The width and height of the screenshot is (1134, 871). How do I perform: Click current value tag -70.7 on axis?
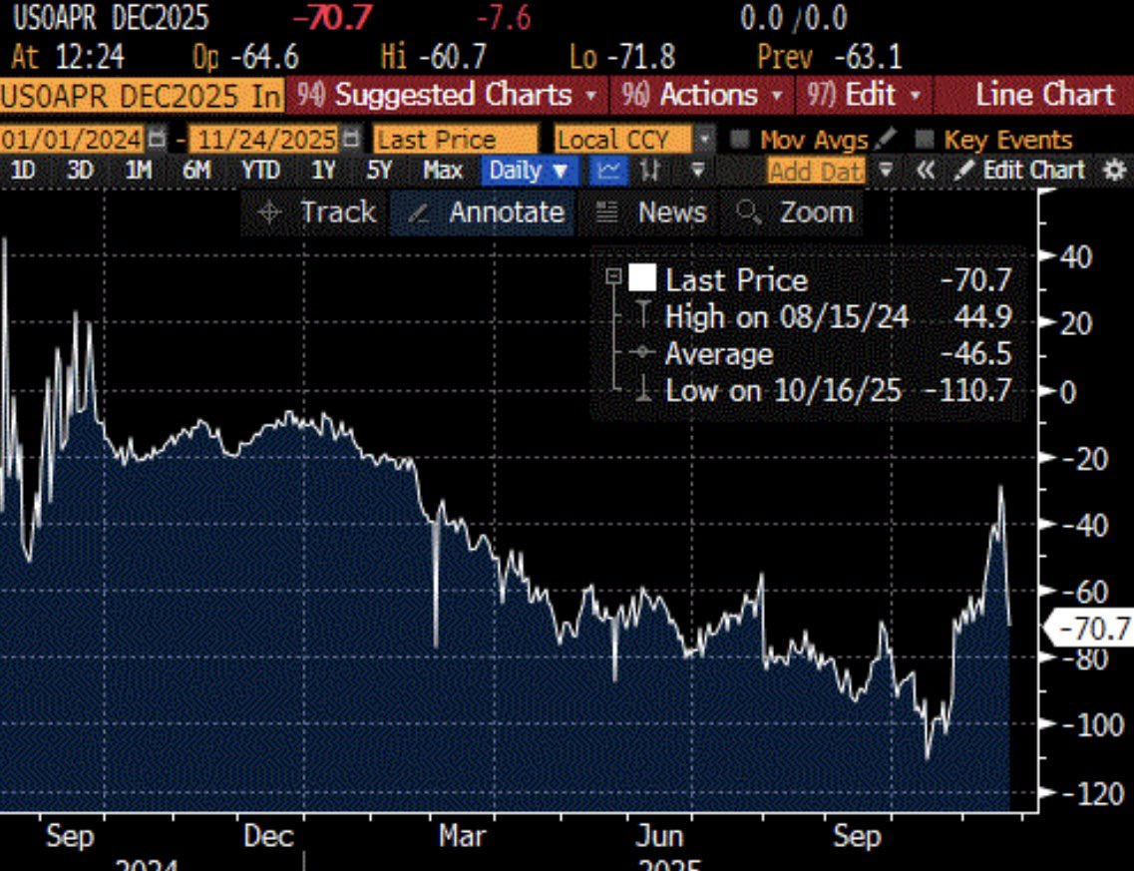(1090, 628)
